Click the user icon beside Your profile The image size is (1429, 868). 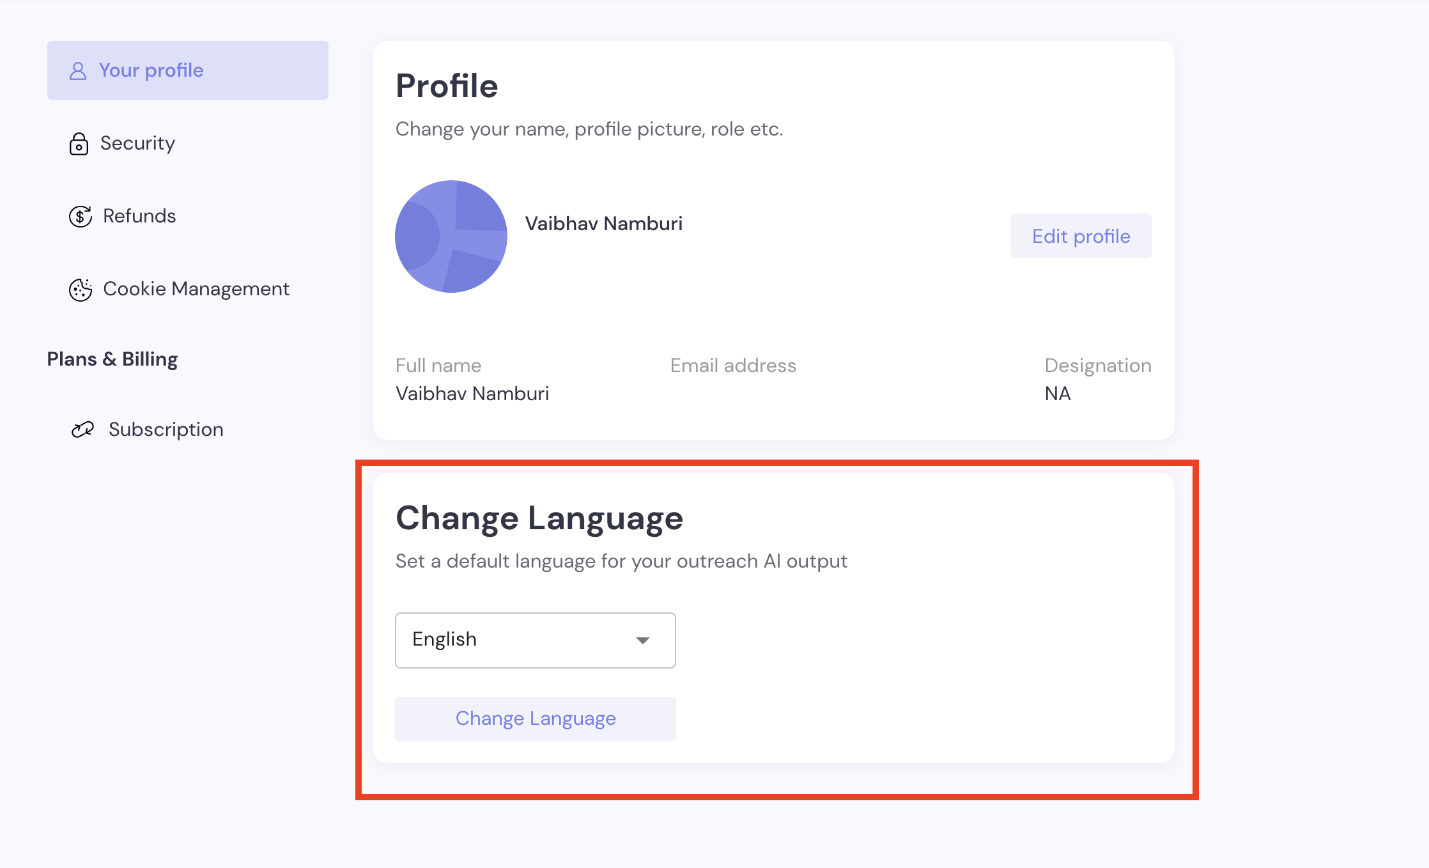[x=78, y=71]
